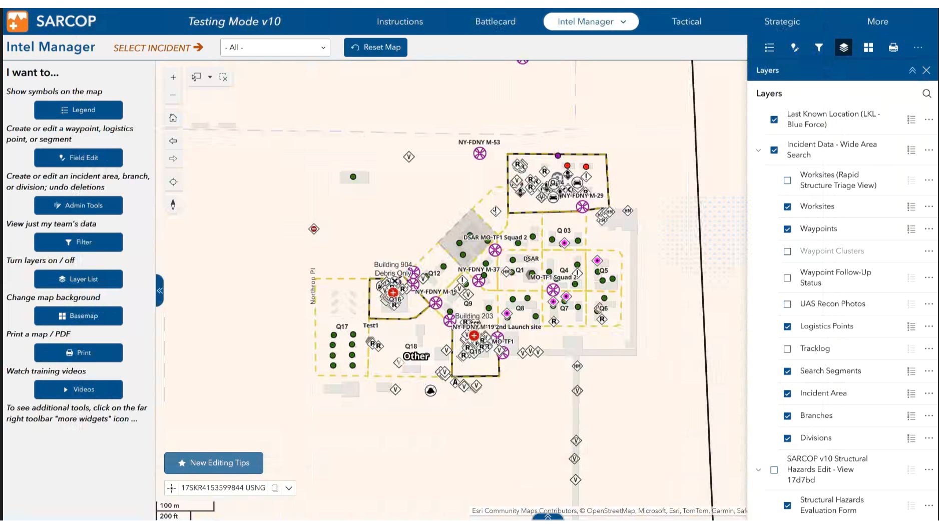Click the USNG coordinate field at the map bottom
This screenshot has width=939, height=528.
point(223,488)
